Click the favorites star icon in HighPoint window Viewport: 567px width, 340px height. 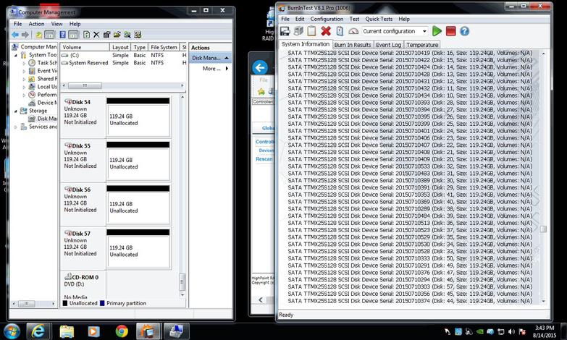pyautogui.click(x=261, y=91)
